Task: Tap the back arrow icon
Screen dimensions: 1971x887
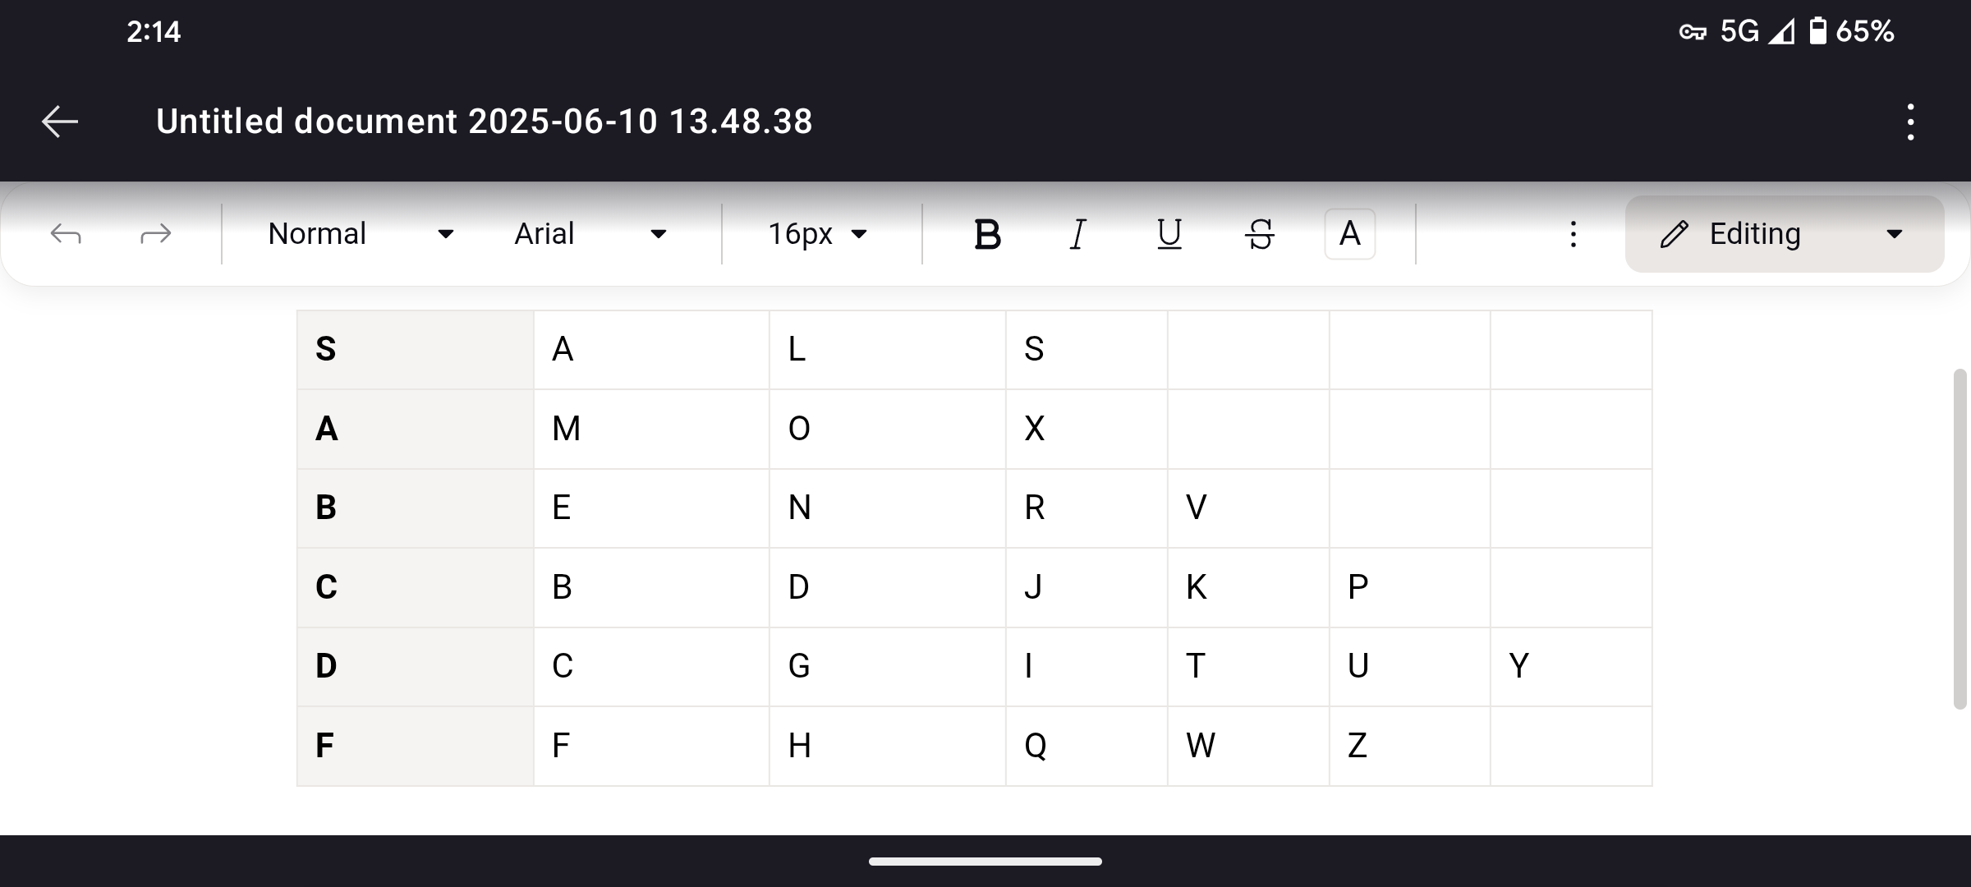Action: [60, 122]
